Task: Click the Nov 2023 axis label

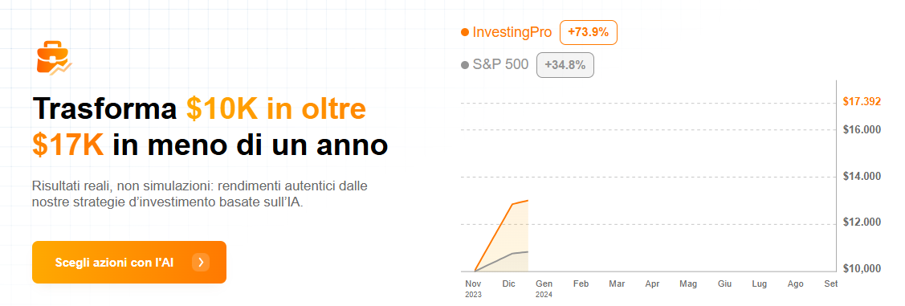Action: 473,288
